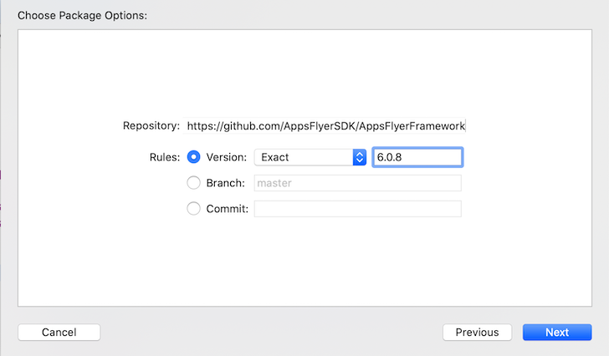This screenshot has height=356, width=609.
Task: Click the Repository label
Action: click(151, 125)
